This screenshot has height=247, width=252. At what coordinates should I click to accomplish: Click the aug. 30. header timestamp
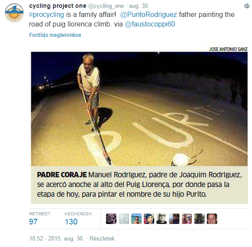(139, 6)
